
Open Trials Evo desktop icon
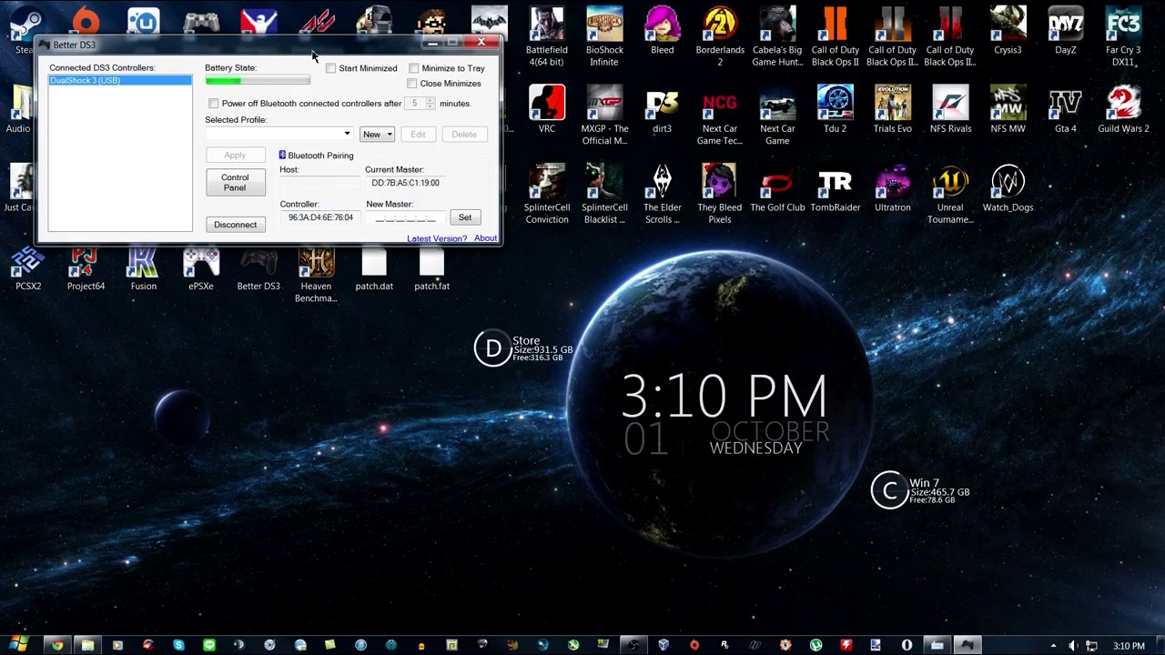point(892,110)
